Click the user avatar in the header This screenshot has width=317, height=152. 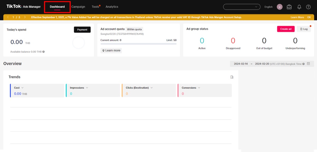(279, 7)
